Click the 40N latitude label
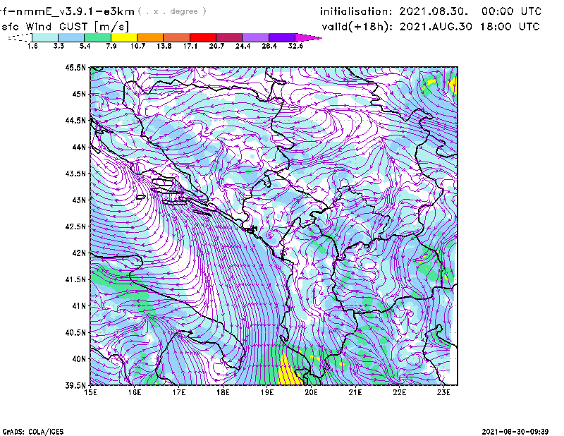The width and height of the screenshot is (564, 436). pos(79,359)
